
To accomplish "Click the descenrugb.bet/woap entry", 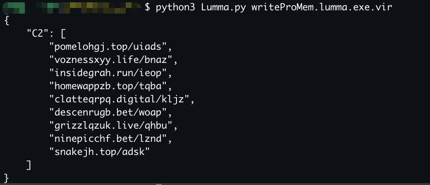I will click(x=110, y=112).
